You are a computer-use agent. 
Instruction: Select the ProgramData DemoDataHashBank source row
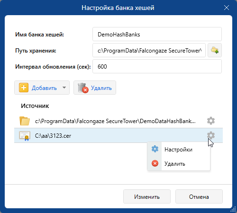[x=118, y=121]
